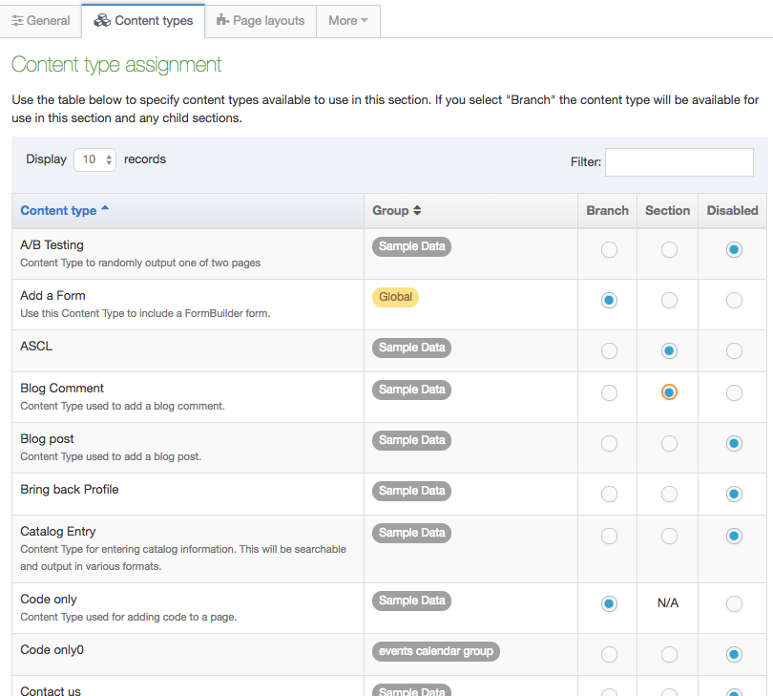Set Bring back Profile to Section
The image size is (773, 696).
669,495
